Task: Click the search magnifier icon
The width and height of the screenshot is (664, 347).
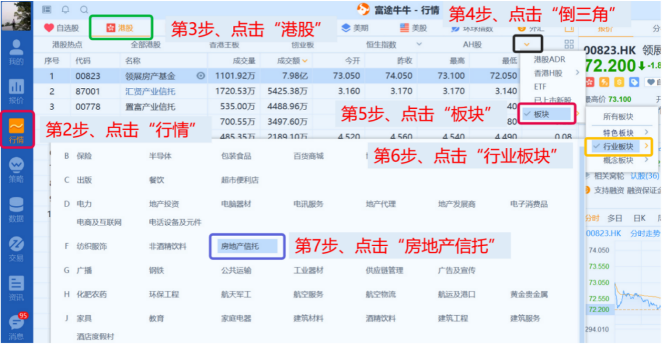Action: click(x=84, y=9)
